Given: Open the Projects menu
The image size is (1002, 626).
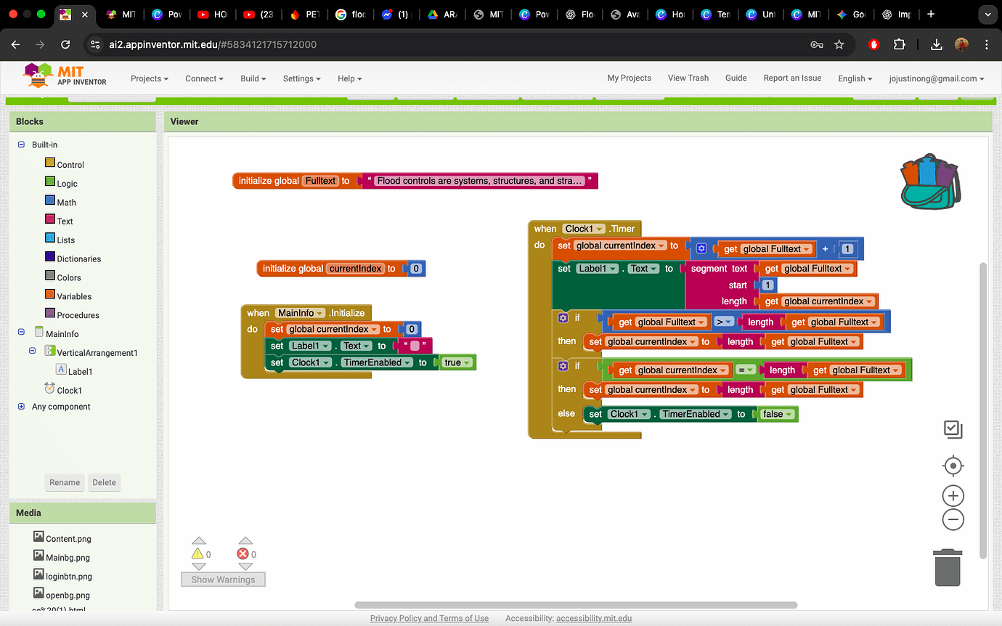Looking at the screenshot, I should [149, 78].
